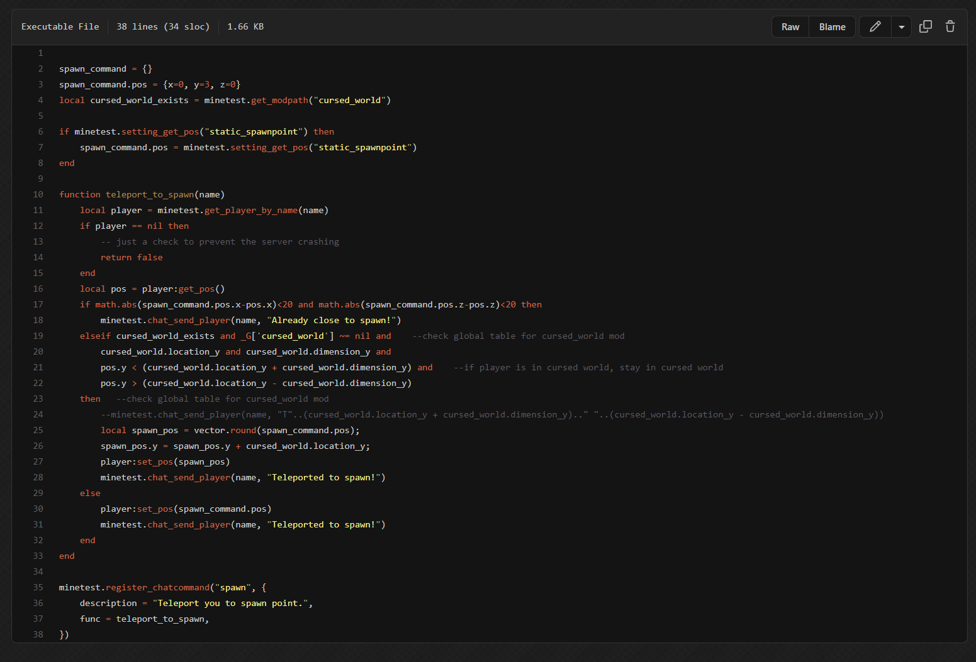Screen dimensions: 976x662
Task: Jump to line number 24
Action: coord(38,415)
